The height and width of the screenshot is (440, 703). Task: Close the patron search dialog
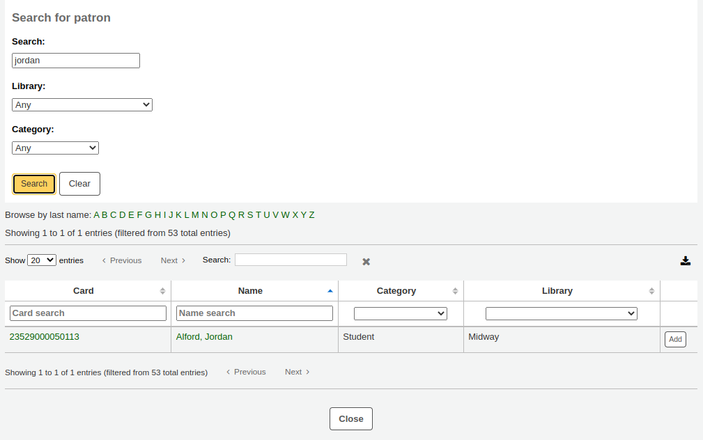click(x=351, y=419)
